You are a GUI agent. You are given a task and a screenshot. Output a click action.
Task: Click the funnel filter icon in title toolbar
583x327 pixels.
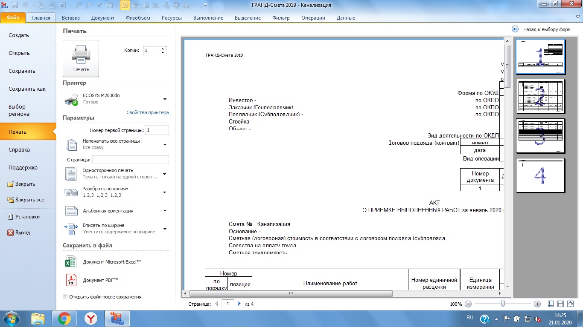pos(99,5)
